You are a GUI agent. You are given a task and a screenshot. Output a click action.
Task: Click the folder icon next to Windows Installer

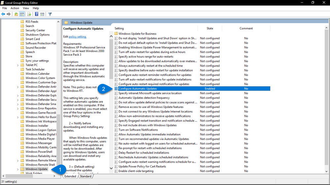[x=22, y=125]
